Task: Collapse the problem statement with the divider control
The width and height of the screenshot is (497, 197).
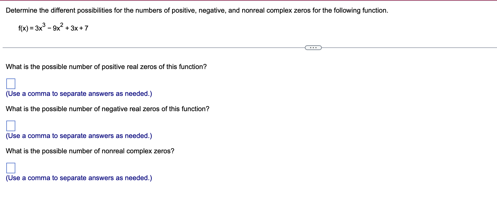Action: coord(313,47)
